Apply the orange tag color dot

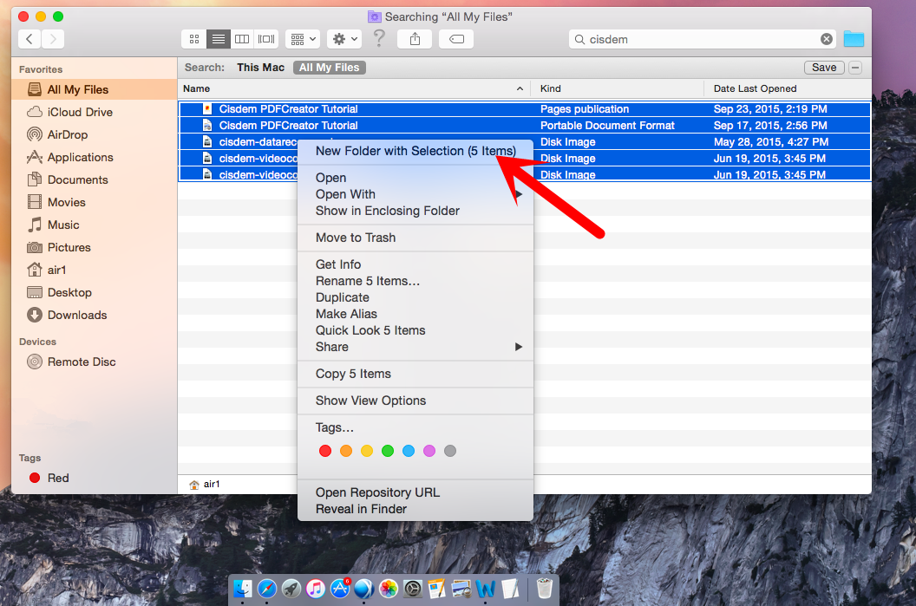346,451
